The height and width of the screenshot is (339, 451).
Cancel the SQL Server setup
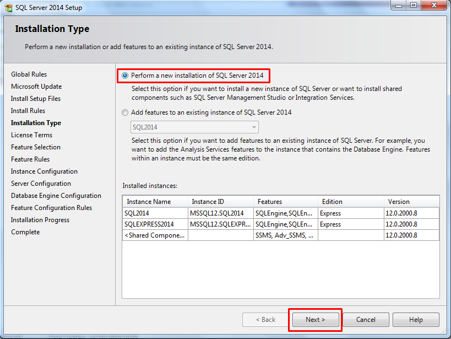(366, 320)
